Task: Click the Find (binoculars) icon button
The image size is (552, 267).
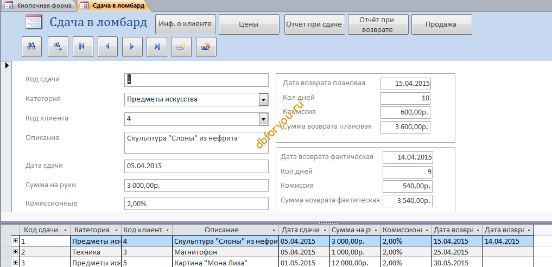Action: click(31, 47)
